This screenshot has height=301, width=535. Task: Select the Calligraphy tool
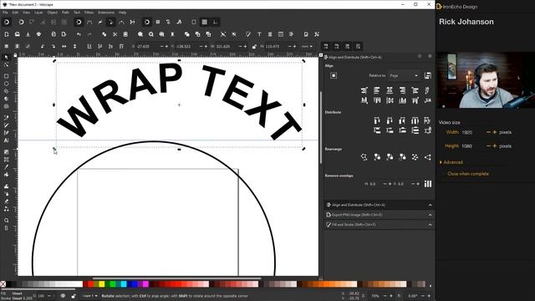point(6,133)
